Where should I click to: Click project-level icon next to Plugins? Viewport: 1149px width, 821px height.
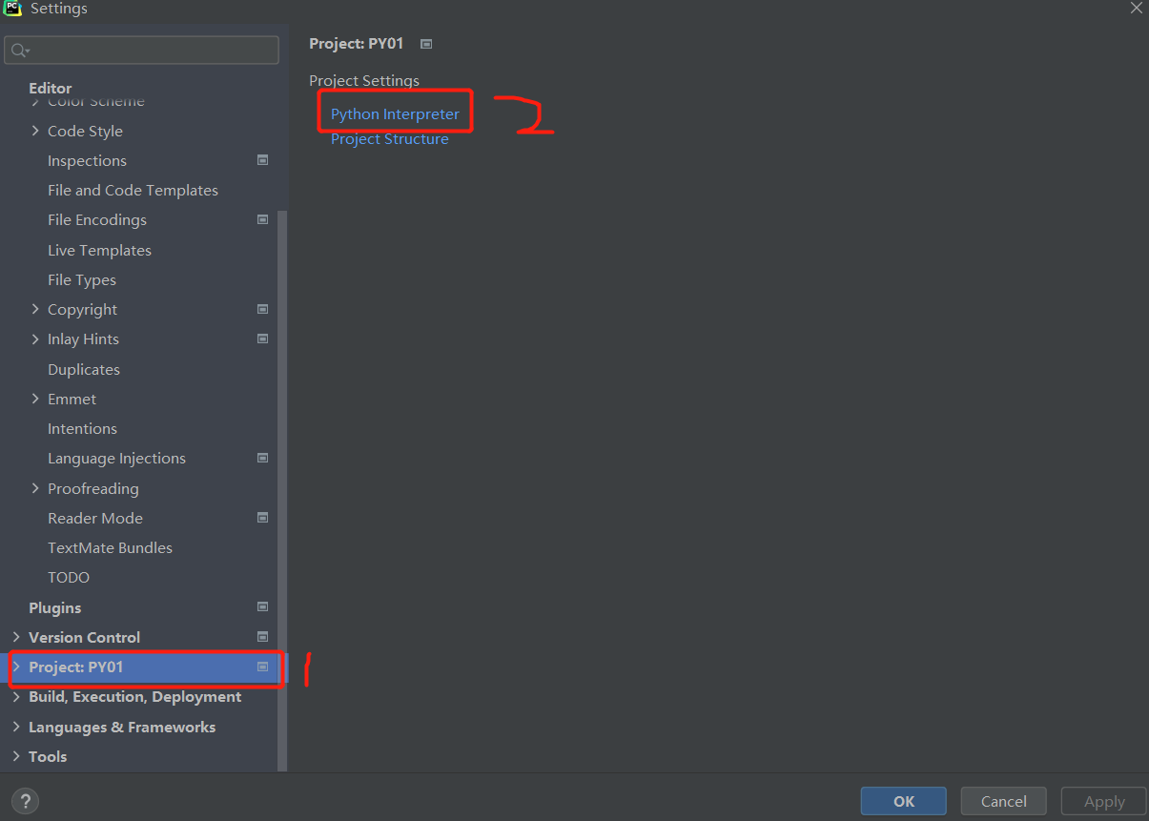point(263,606)
